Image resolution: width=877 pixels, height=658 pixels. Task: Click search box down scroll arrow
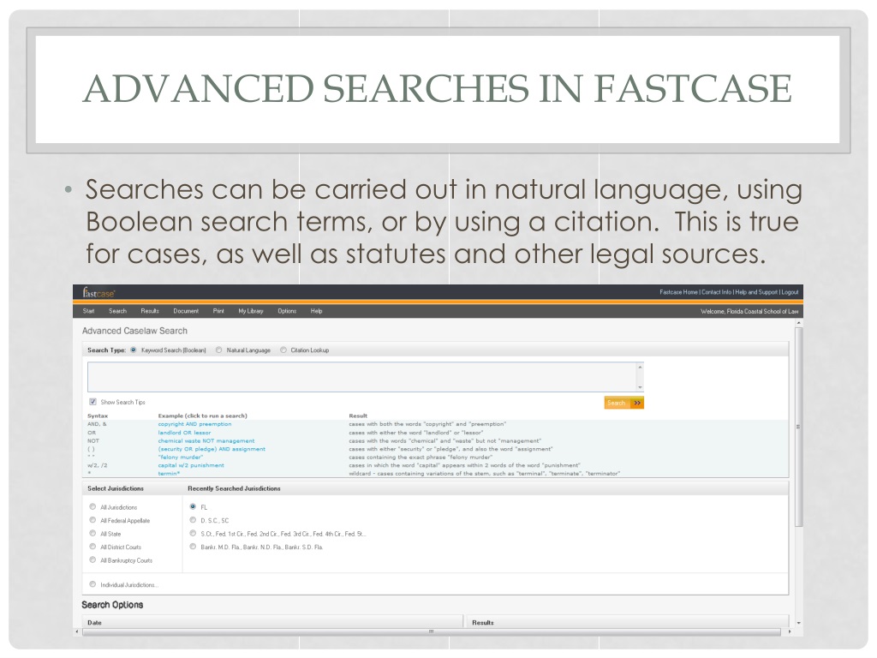640,387
